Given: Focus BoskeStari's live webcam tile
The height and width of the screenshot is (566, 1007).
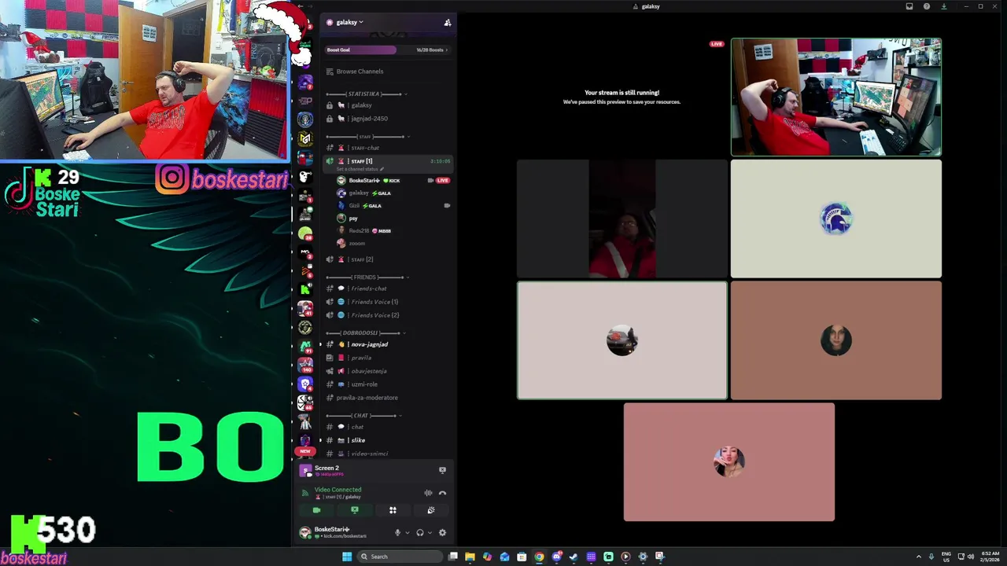Looking at the screenshot, I should click(835, 97).
